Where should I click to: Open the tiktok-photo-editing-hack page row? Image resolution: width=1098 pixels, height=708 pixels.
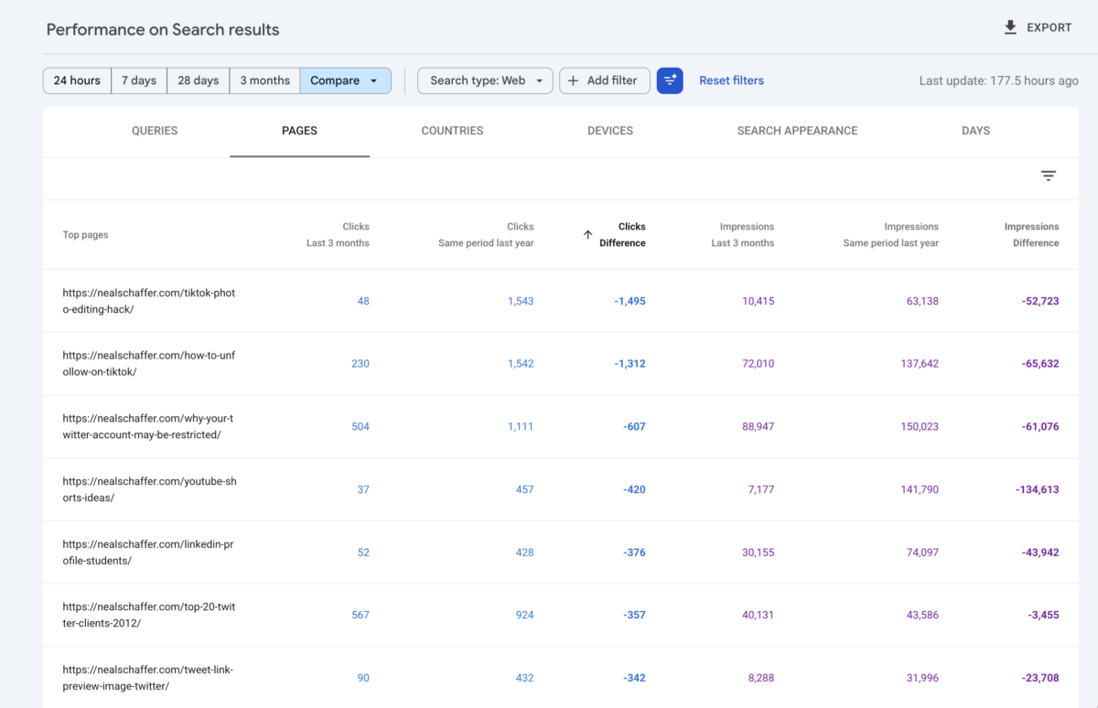[x=561, y=301]
